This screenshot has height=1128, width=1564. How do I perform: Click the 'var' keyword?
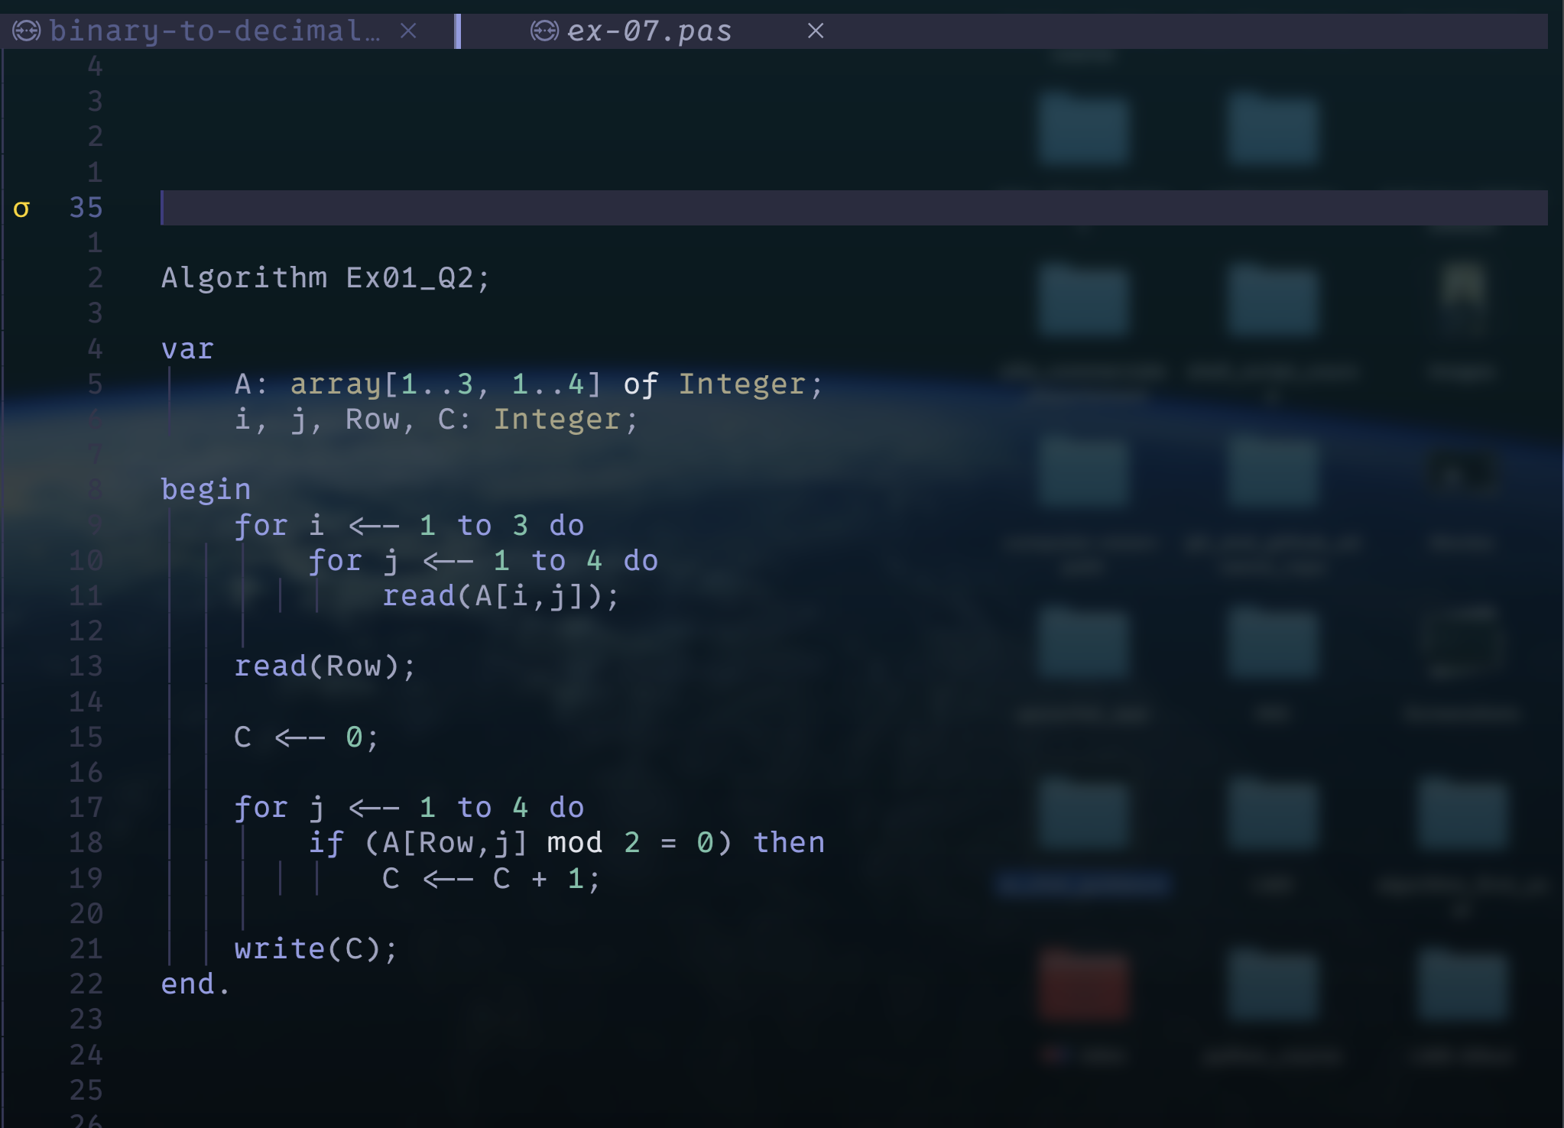pyautogui.click(x=187, y=349)
